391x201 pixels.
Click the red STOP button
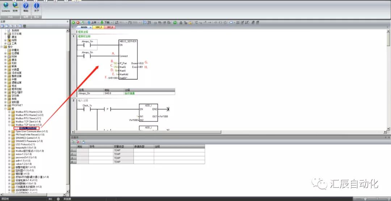(x=78, y=22)
